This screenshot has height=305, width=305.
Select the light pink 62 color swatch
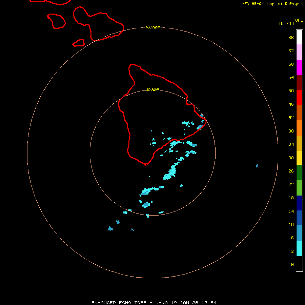tap(299, 52)
